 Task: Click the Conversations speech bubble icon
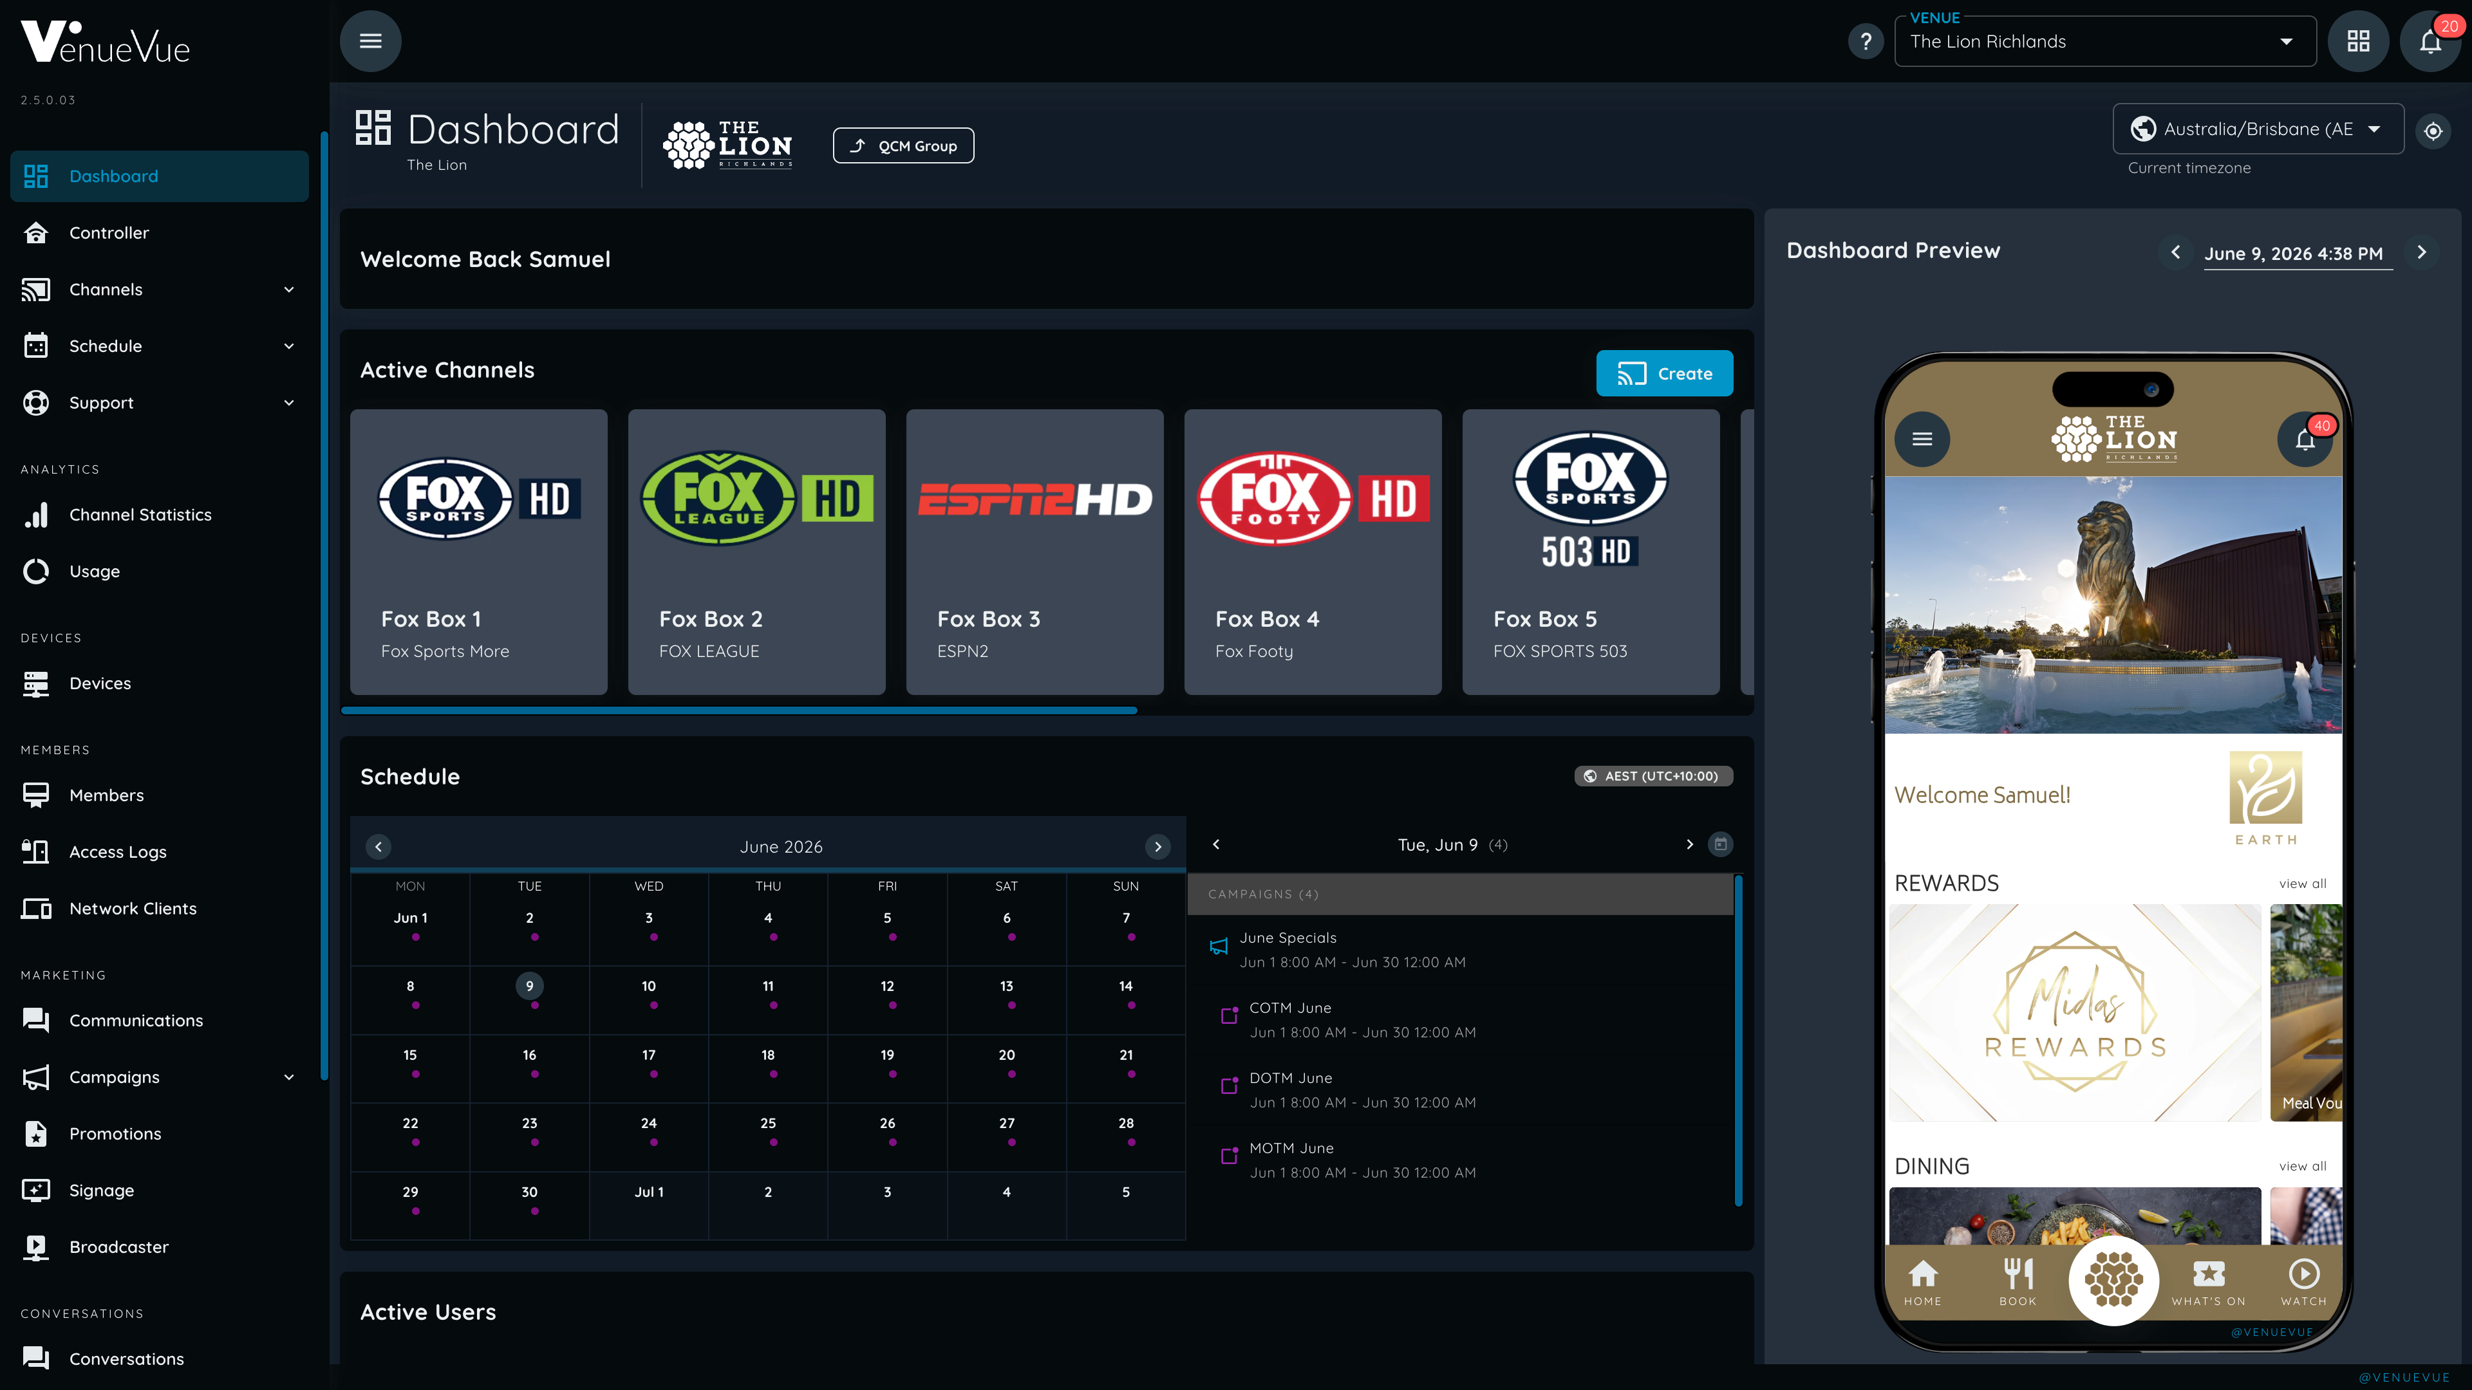coord(35,1358)
